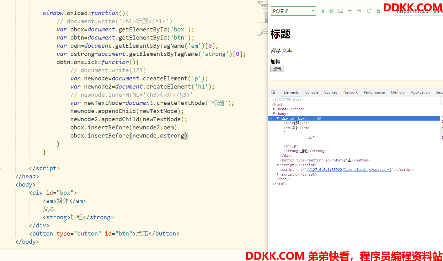The image size is (443, 261).
Task: Refresh the preview with reload icon
Action: 369,11
